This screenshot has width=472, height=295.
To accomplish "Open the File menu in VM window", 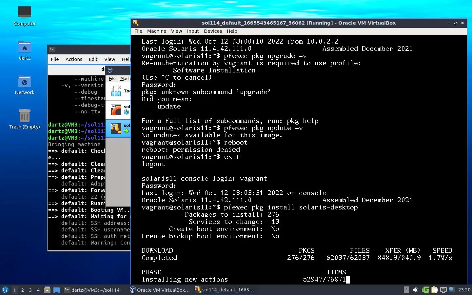I will [x=138, y=31].
